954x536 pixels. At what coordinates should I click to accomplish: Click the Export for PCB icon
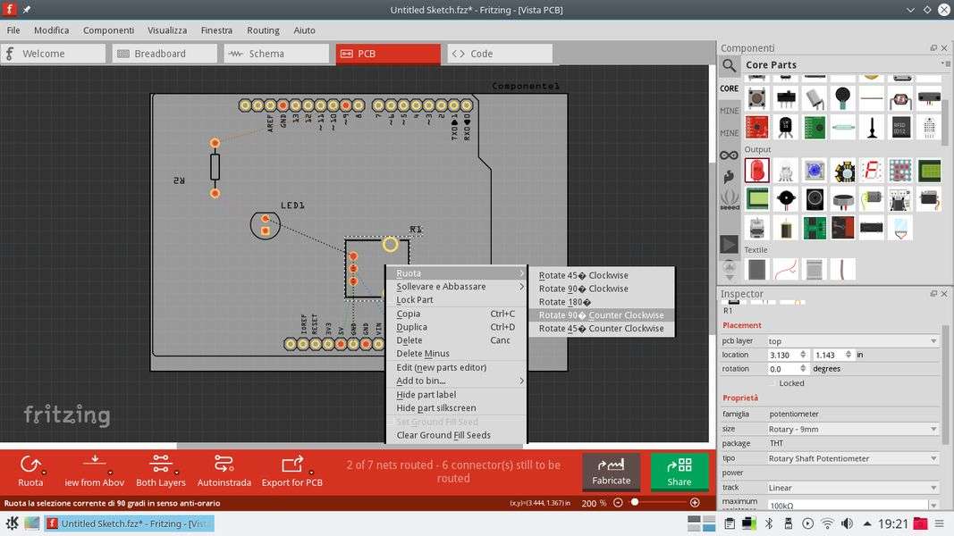pos(291,464)
